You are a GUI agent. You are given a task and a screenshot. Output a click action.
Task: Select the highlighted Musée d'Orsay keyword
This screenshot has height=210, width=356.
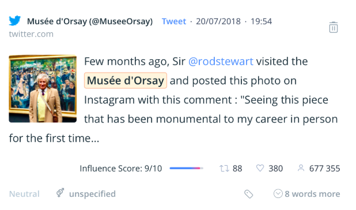click(x=126, y=81)
